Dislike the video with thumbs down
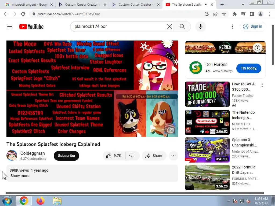The height and width of the screenshot is (206, 275). pyautogui.click(x=132, y=156)
